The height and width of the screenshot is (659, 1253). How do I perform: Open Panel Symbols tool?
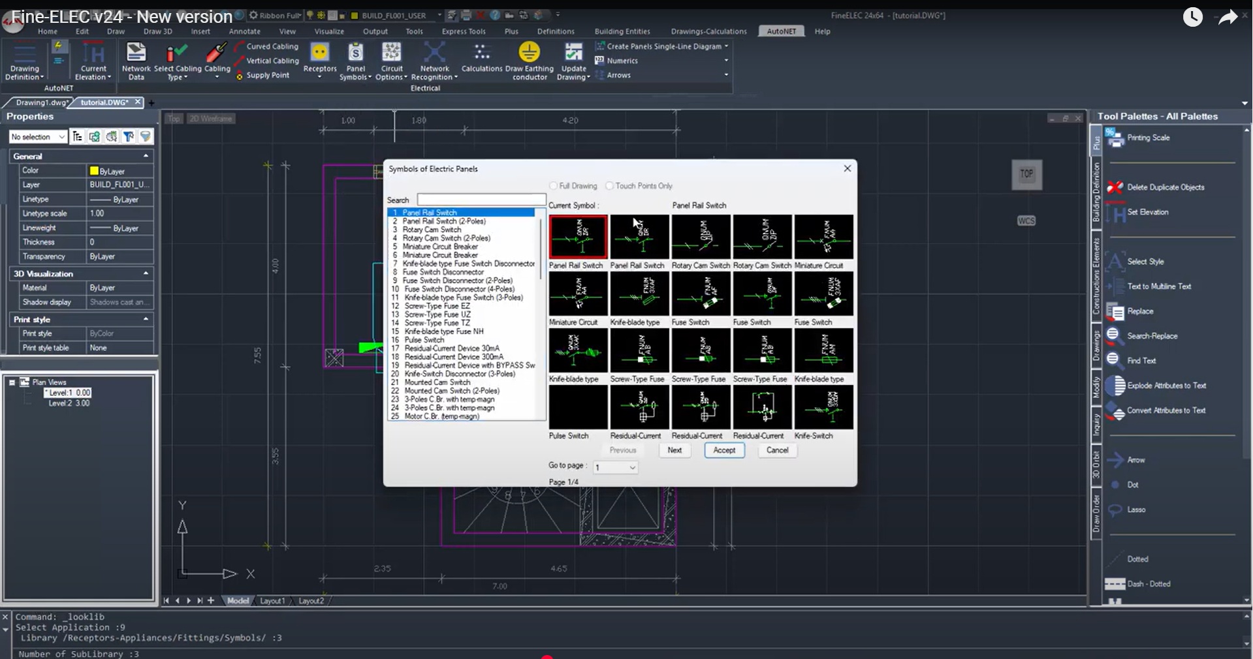(355, 61)
